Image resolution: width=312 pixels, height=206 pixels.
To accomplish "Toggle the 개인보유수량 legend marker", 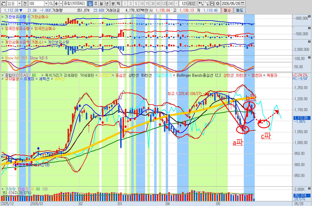I will point(46,42).
